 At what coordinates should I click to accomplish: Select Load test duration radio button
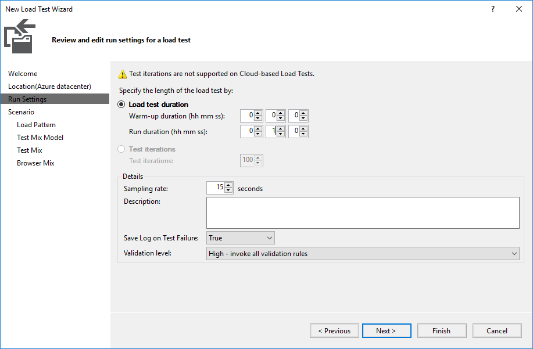121,104
